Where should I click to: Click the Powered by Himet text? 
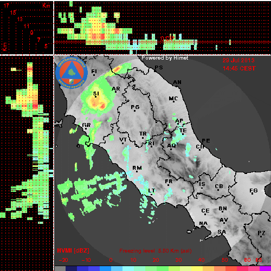point(165,58)
